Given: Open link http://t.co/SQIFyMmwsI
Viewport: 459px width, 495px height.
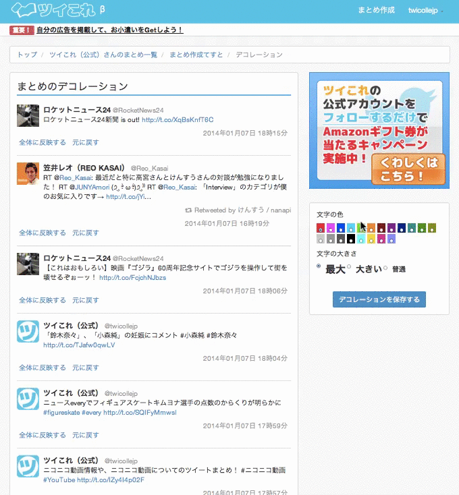Looking at the screenshot, I should tap(140, 412).
